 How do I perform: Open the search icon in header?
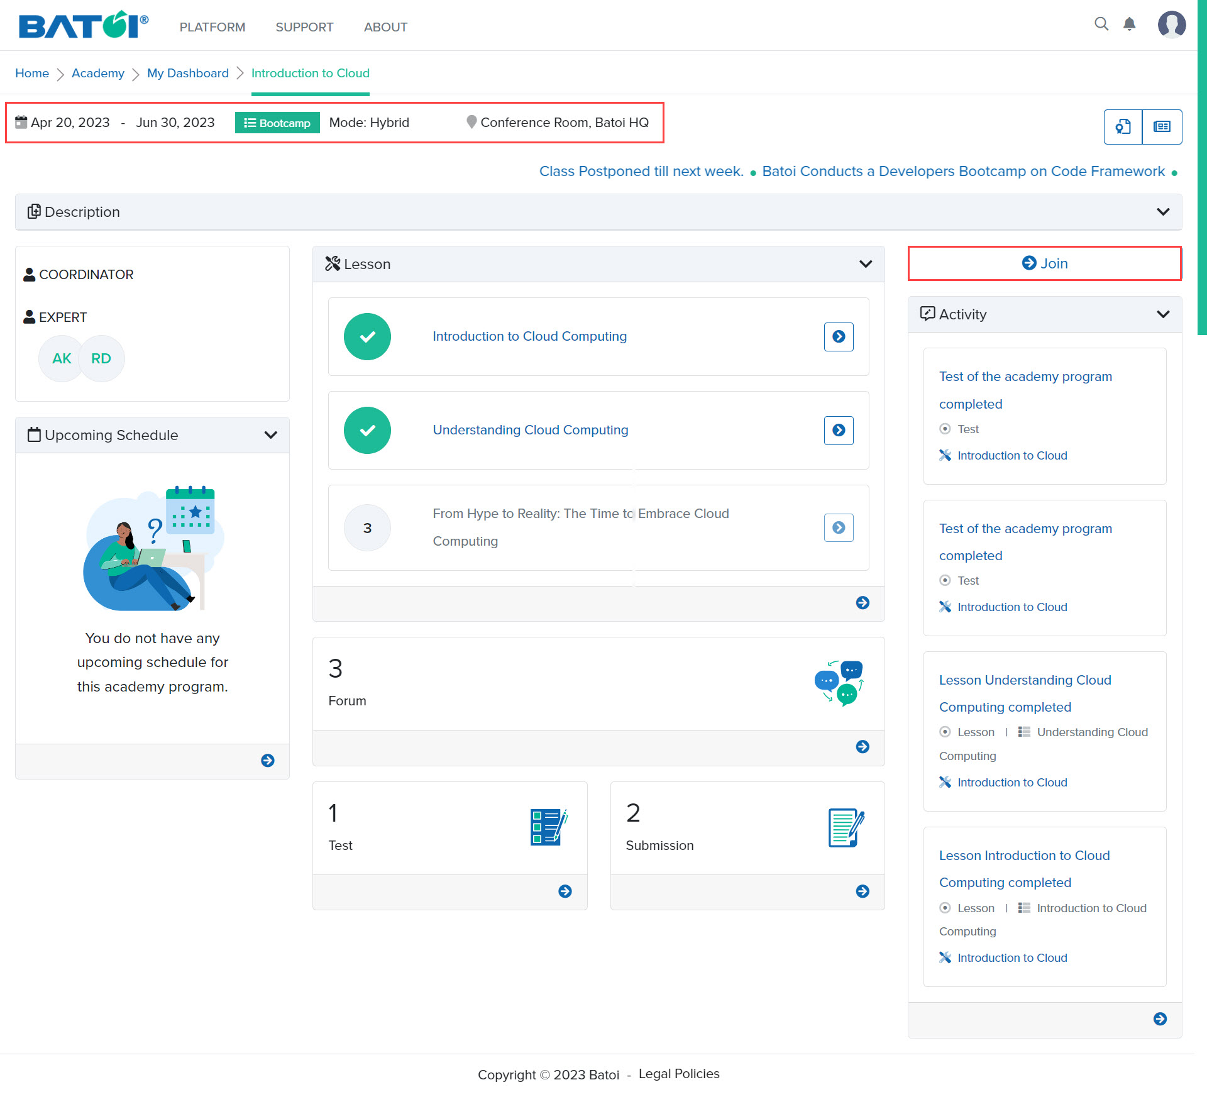tap(1101, 24)
